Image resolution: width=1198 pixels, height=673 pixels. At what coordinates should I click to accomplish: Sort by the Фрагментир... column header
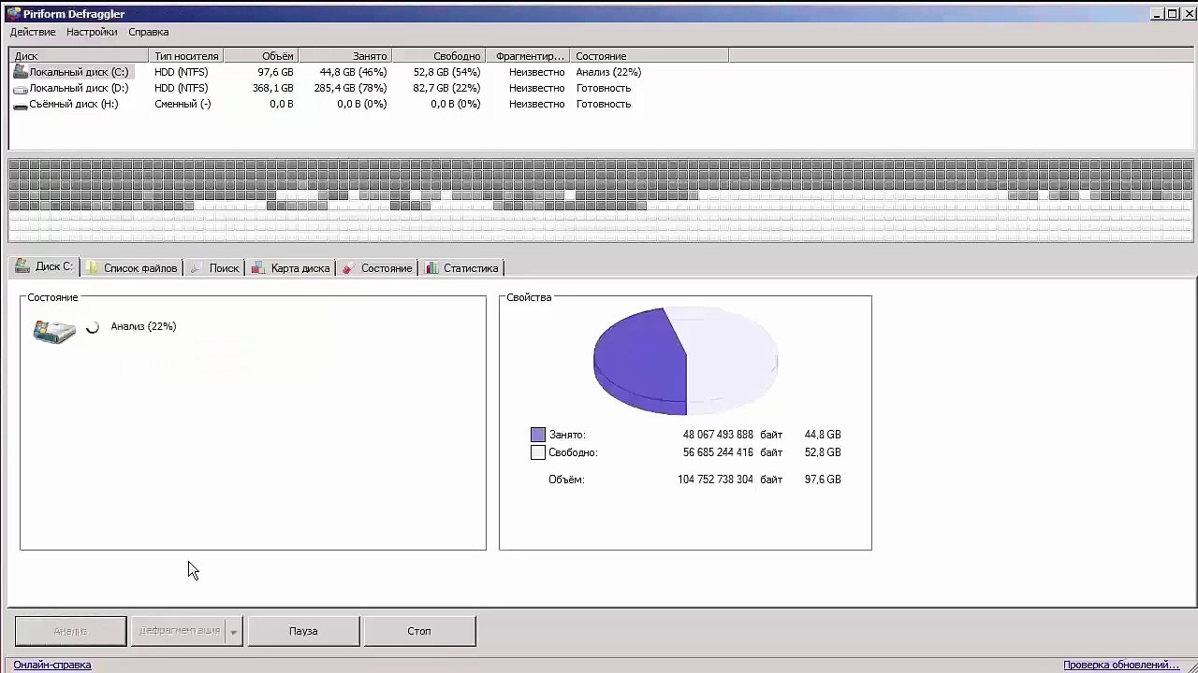pos(529,56)
